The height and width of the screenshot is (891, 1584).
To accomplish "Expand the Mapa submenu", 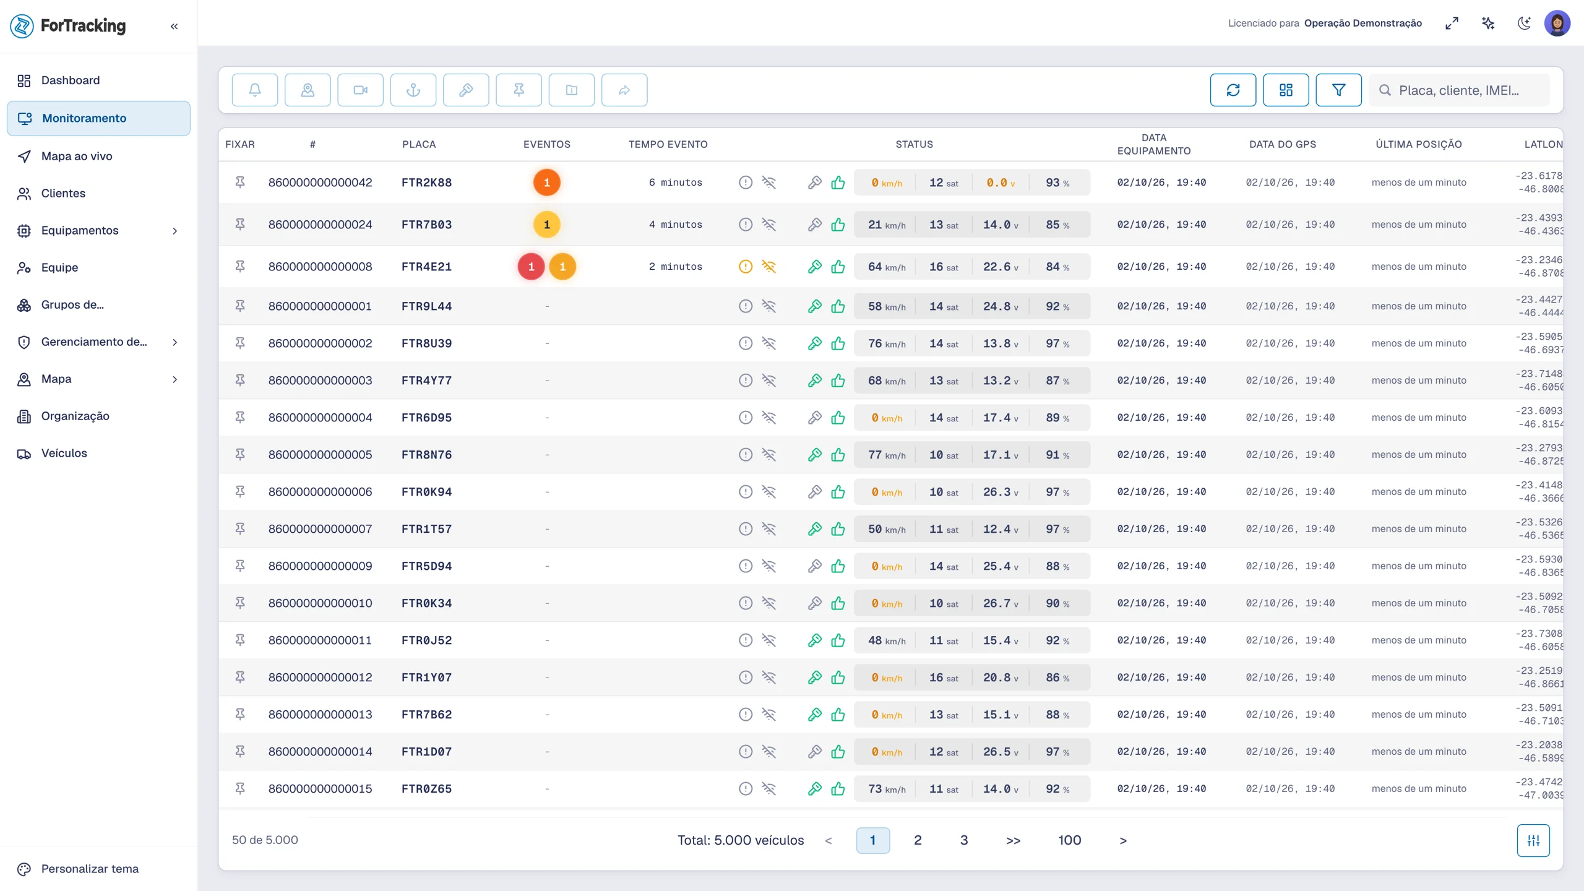I will tap(175, 379).
